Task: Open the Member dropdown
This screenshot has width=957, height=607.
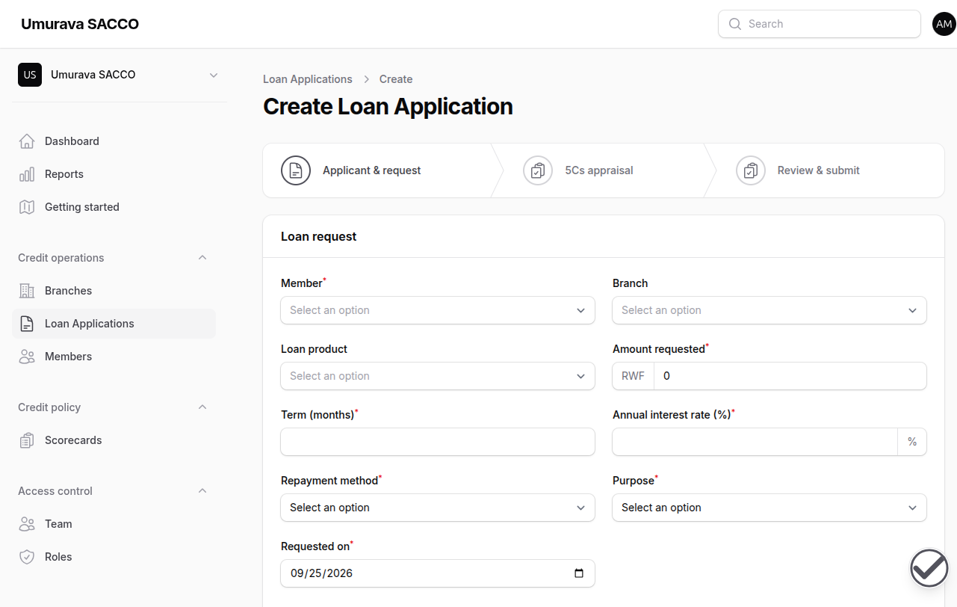Action: click(x=438, y=310)
